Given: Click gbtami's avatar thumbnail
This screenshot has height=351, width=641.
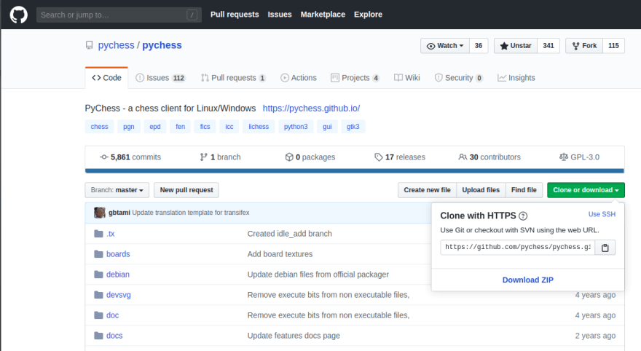Looking at the screenshot, I should (x=99, y=213).
